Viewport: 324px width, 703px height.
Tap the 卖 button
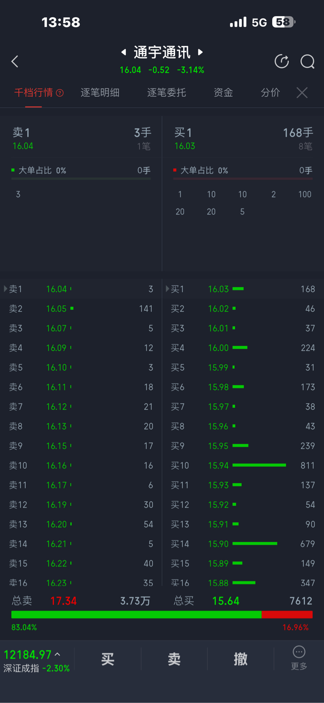(x=174, y=659)
